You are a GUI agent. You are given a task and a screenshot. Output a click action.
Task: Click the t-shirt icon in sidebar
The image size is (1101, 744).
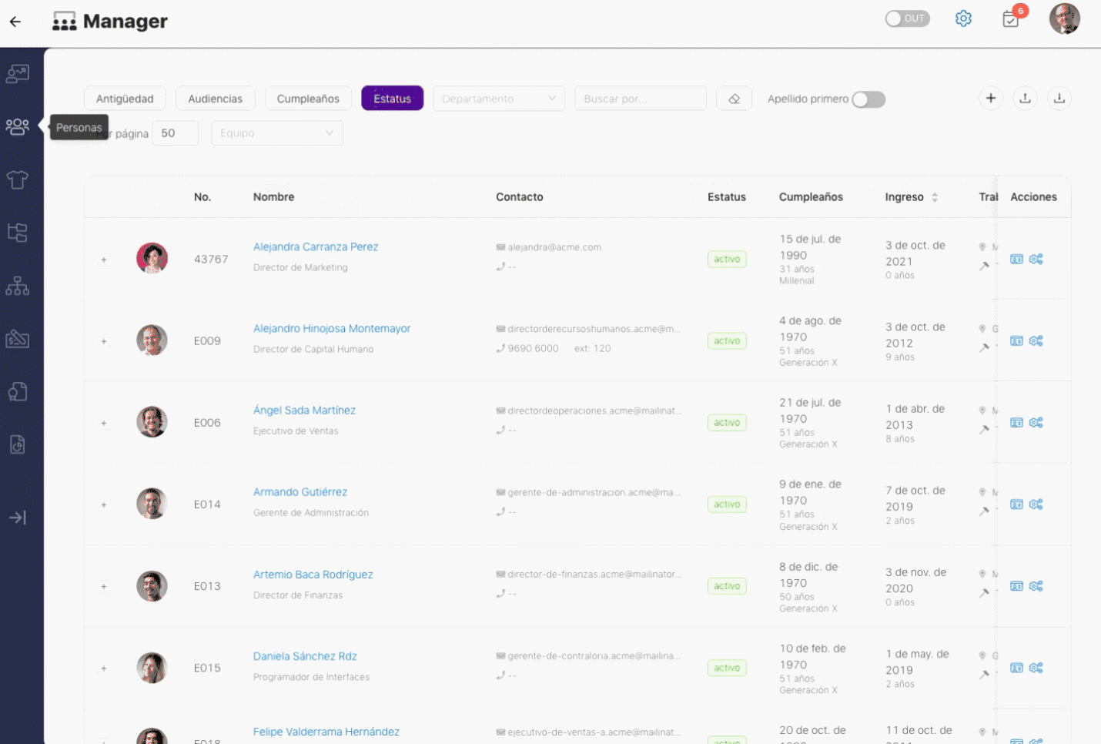click(17, 179)
